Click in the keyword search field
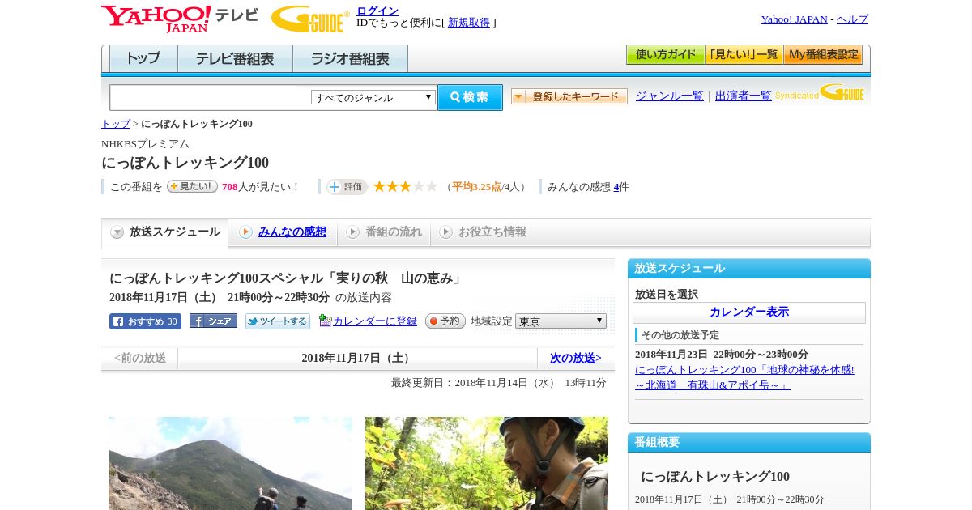The image size is (972, 510). tap(211, 97)
